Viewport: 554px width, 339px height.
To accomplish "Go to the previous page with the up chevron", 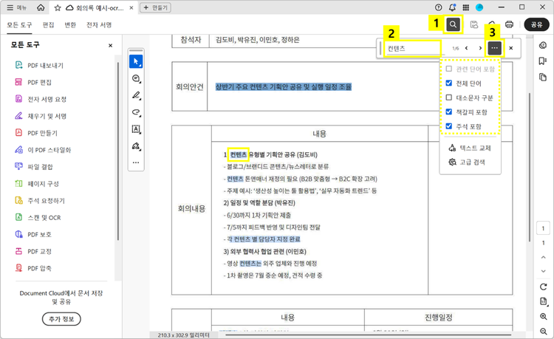I will [x=544, y=258].
